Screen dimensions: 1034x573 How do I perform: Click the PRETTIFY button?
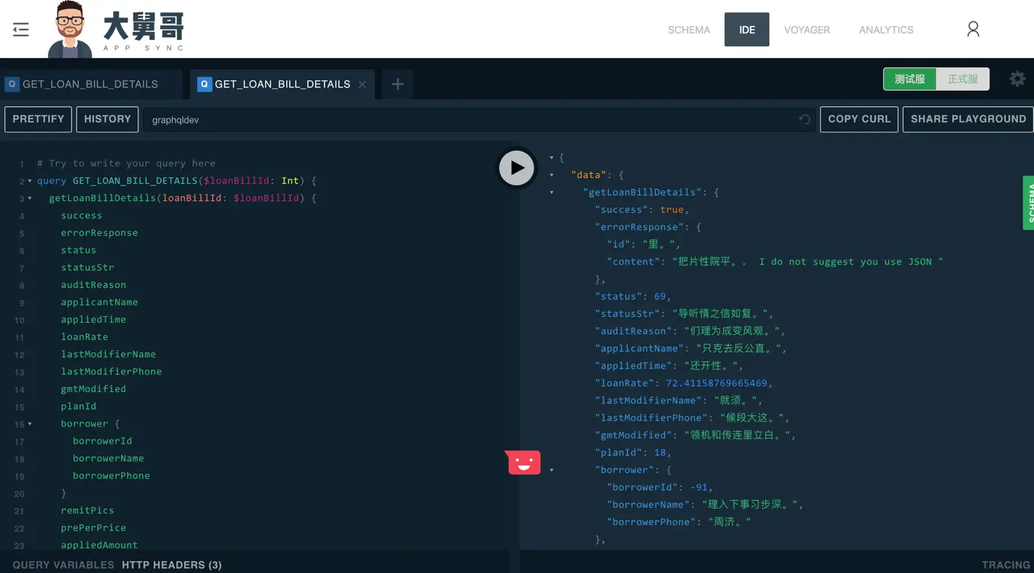click(x=38, y=119)
